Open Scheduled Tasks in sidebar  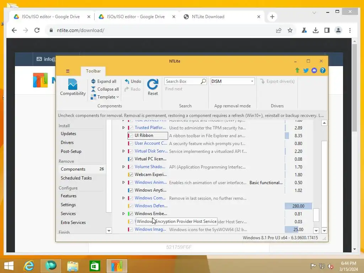[x=76, y=178]
